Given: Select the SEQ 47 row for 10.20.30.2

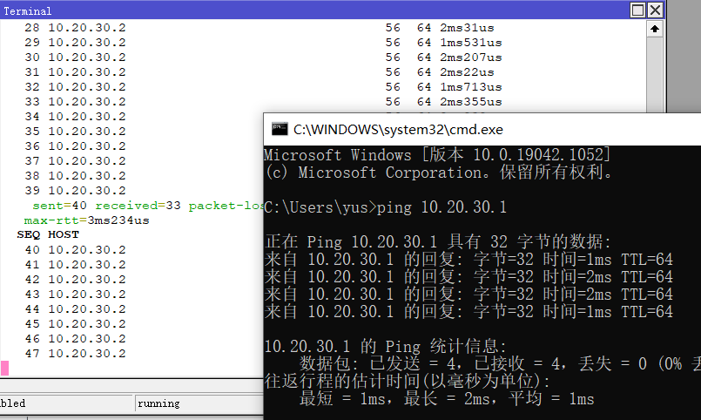Looking at the screenshot, I should coord(75,354).
